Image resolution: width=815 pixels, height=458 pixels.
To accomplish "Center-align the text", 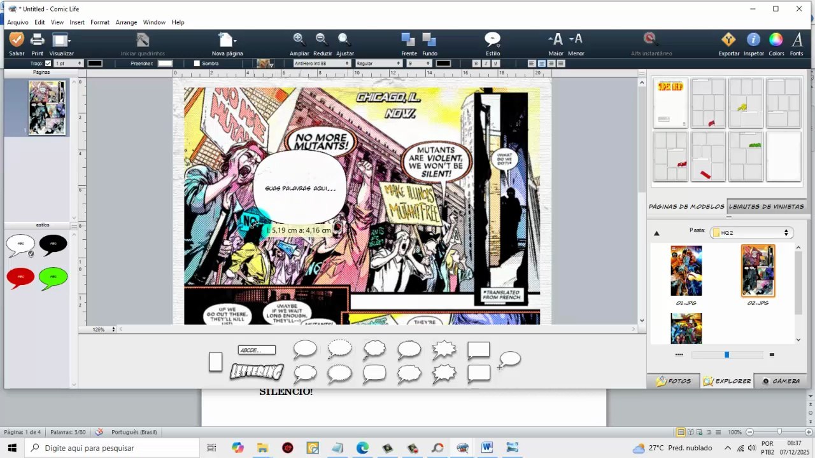I will (541, 64).
